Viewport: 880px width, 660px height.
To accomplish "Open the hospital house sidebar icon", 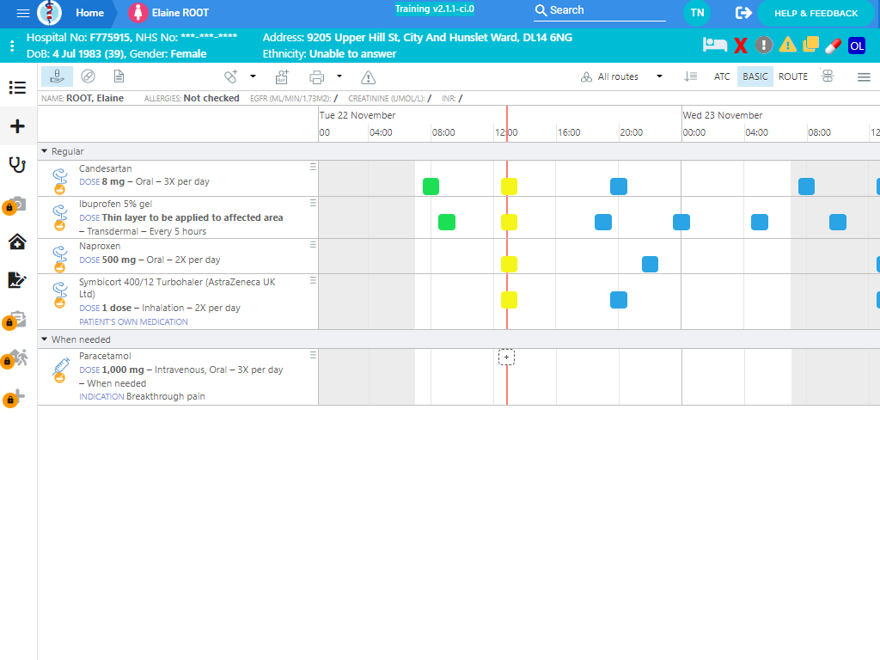I will [x=17, y=241].
